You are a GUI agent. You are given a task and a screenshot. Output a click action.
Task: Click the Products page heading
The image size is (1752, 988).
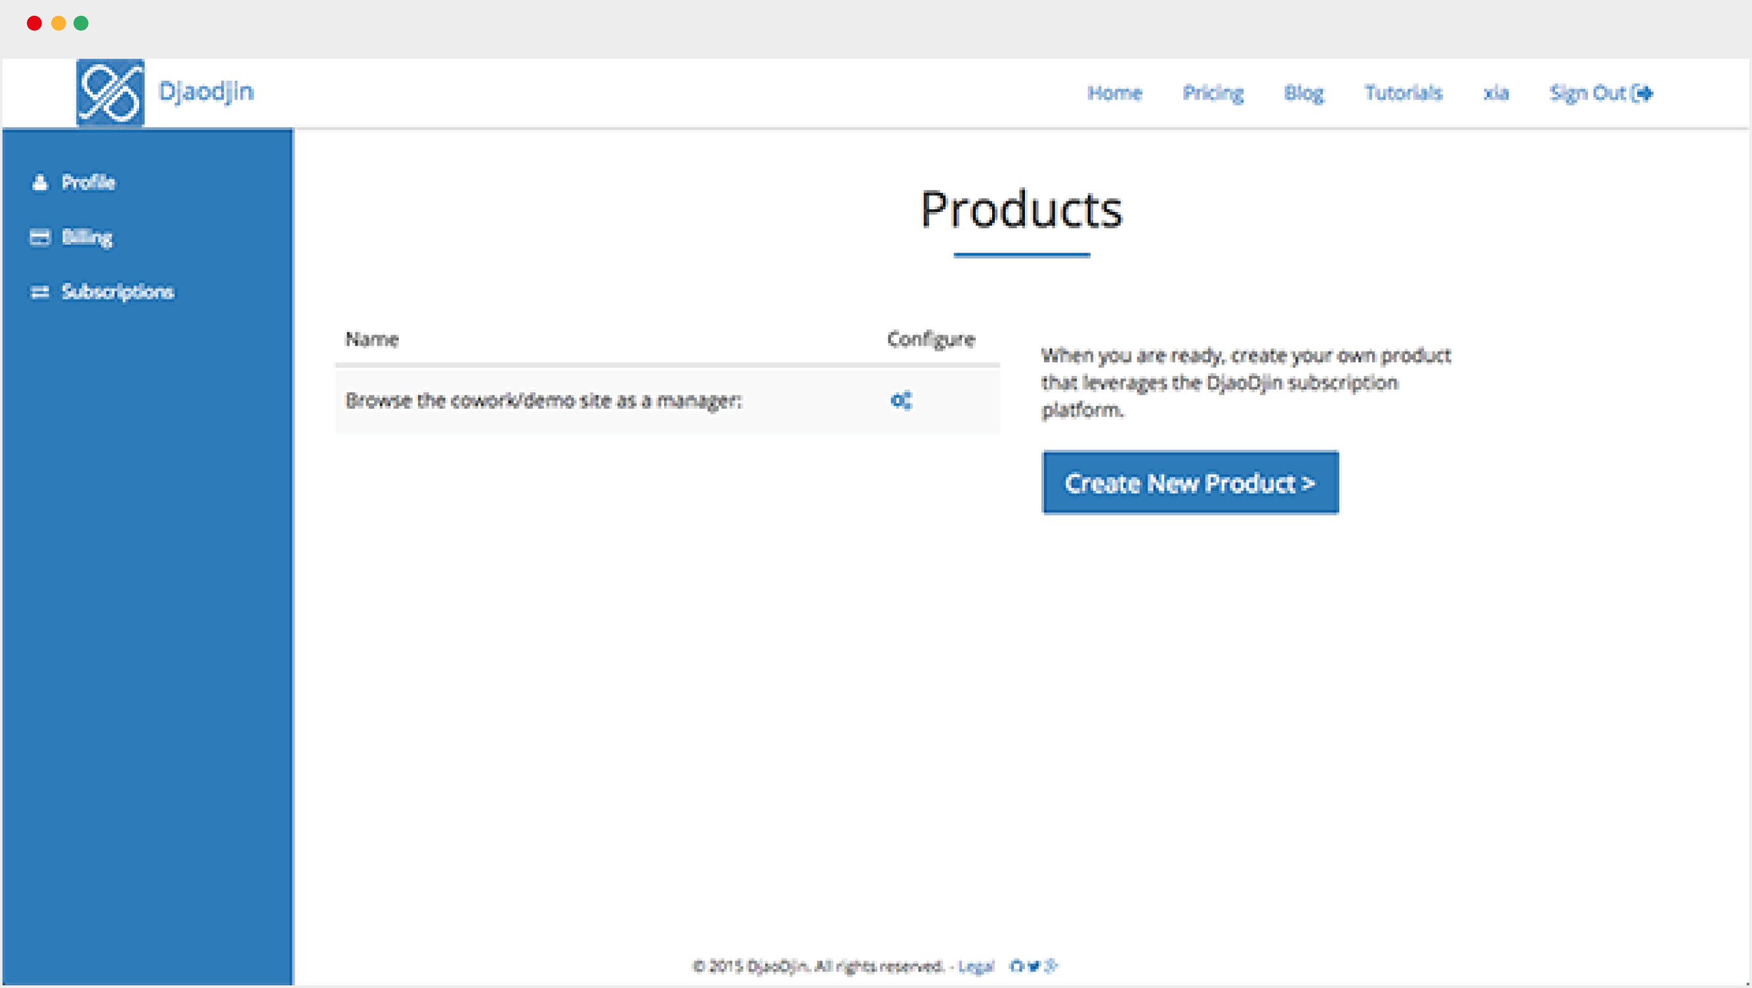(1022, 210)
